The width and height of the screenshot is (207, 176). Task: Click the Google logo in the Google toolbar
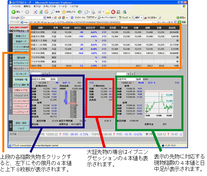pos(15,18)
